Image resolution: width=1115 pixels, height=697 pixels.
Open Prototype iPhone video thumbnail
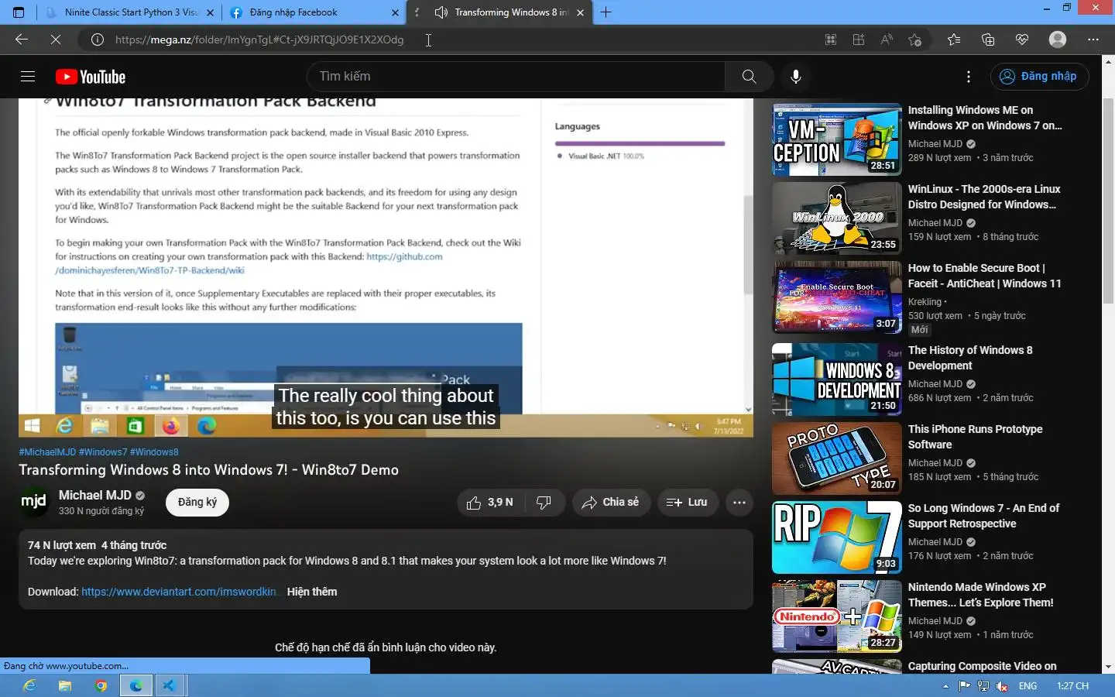click(837, 458)
